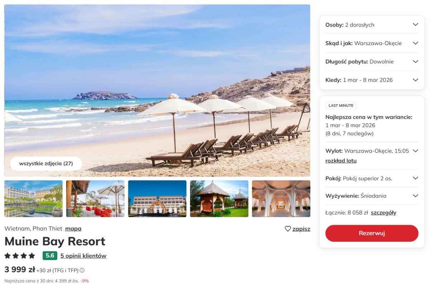Expand the Osoby travelers dropdown
The width and height of the screenshot is (430, 285).
click(372, 25)
